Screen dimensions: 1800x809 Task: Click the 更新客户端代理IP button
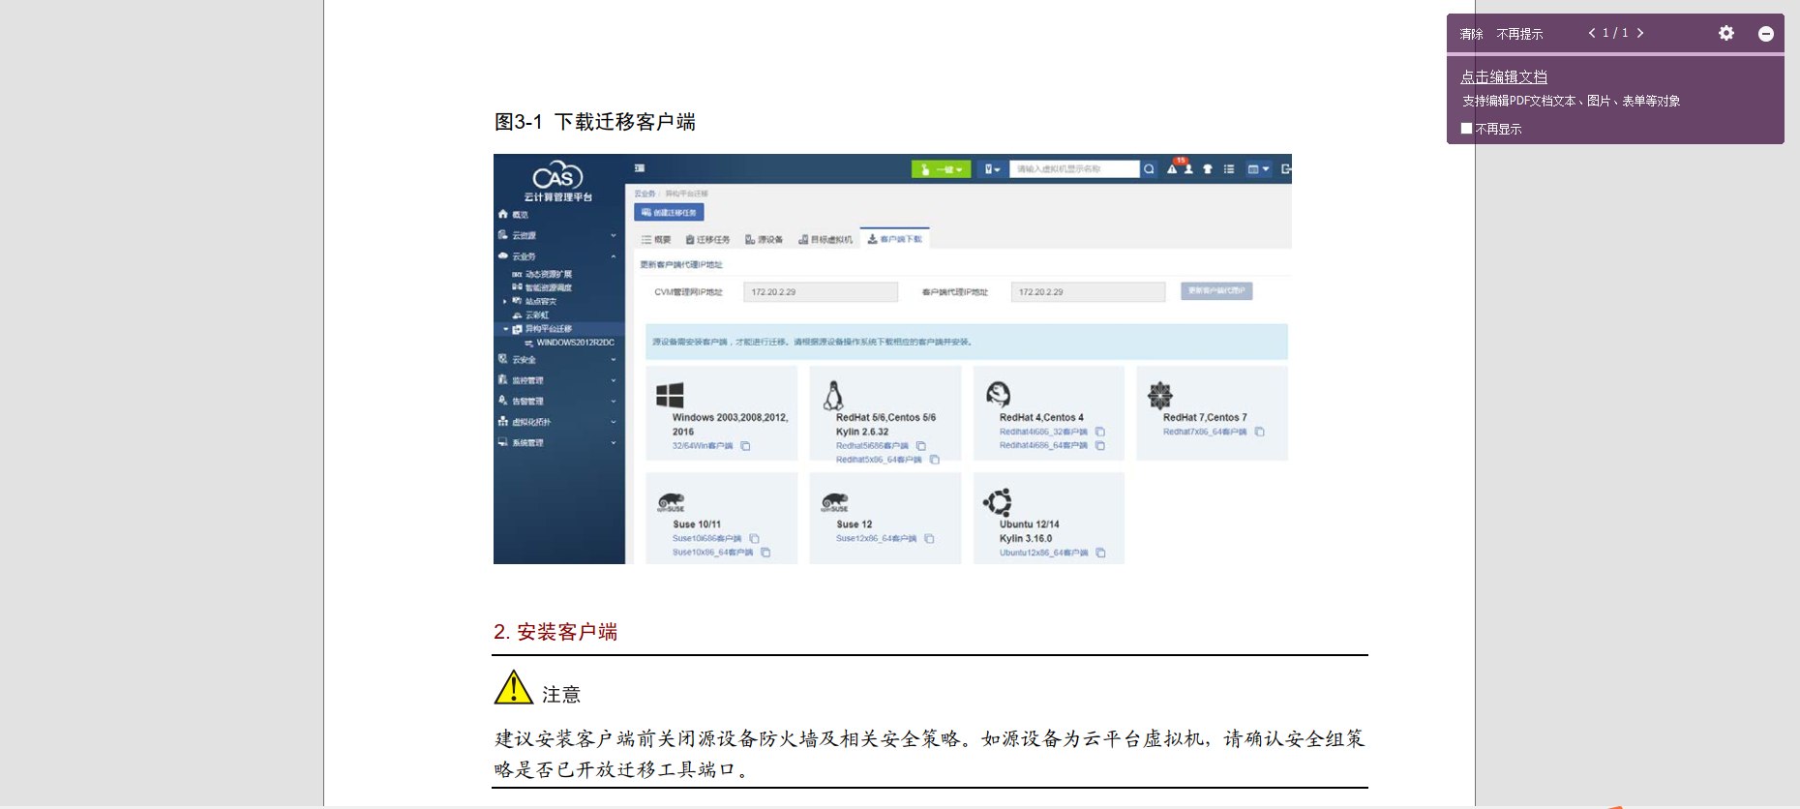point(1216,291)
